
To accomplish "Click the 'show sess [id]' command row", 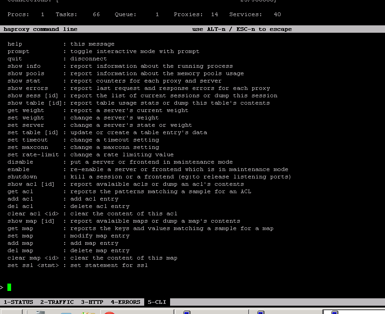I will pos(142,95).
